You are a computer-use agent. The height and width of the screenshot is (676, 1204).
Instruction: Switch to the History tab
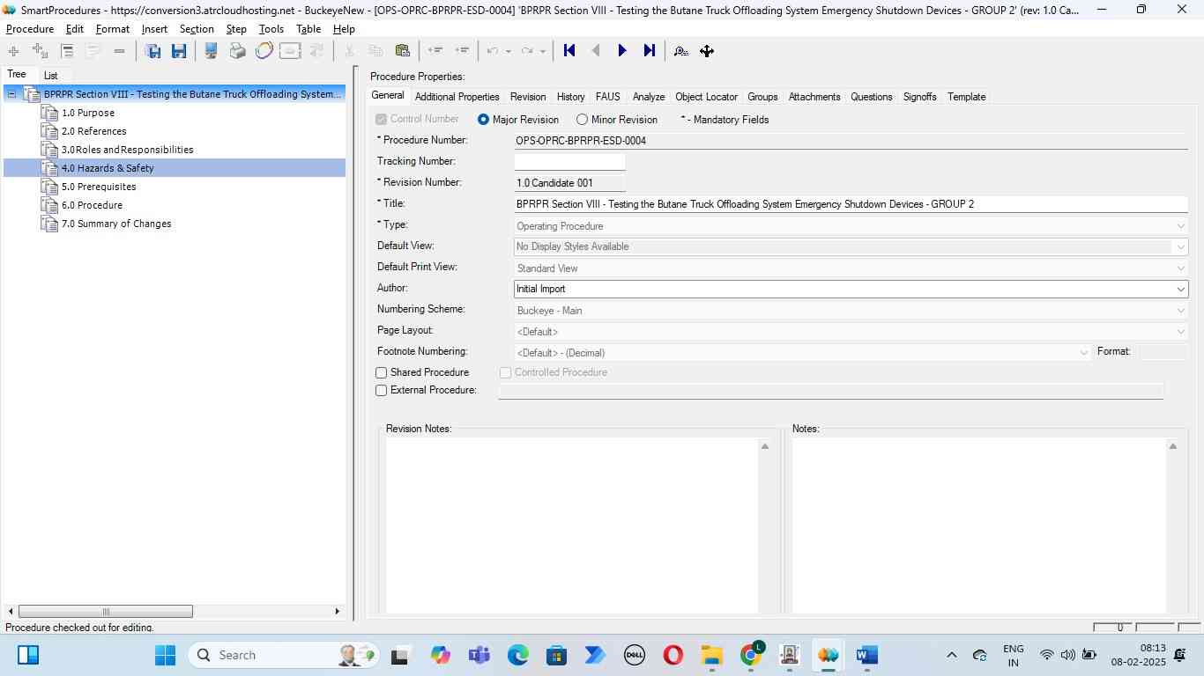pos(570,97)
